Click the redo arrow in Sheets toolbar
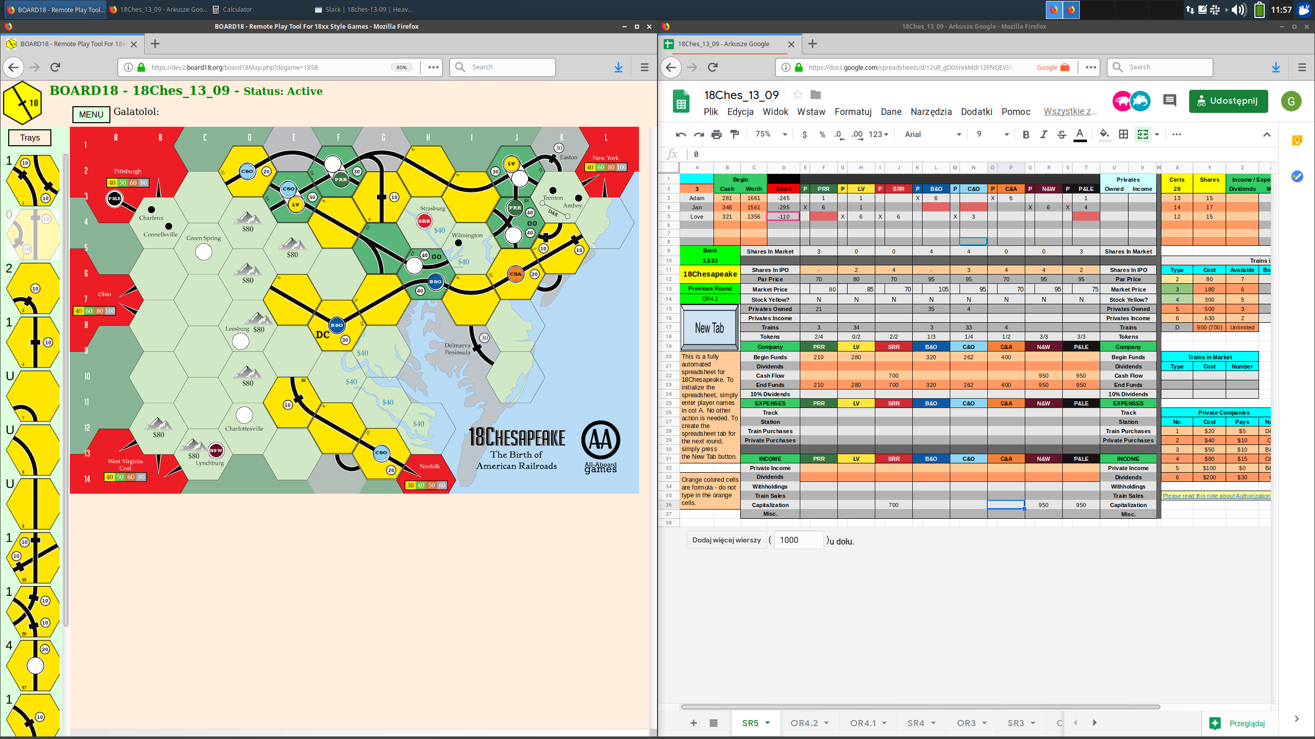1315x739 pixels. click(699, 134)
